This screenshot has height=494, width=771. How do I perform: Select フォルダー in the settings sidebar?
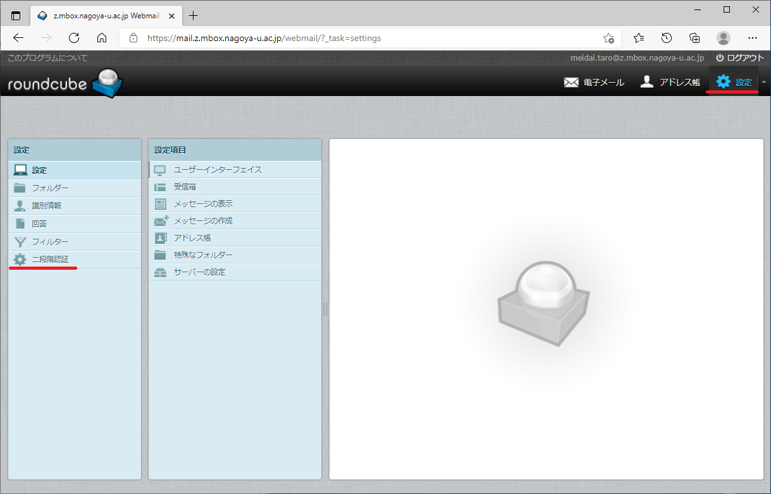tap(50, 188)
